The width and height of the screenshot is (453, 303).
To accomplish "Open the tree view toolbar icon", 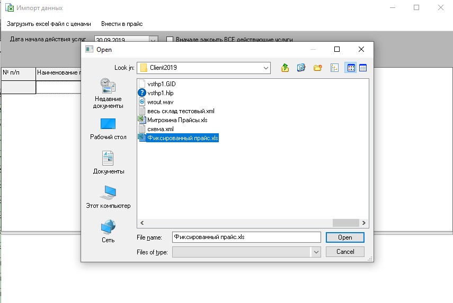I will [334, 68].
